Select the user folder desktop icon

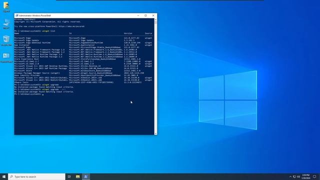point(6,7)
